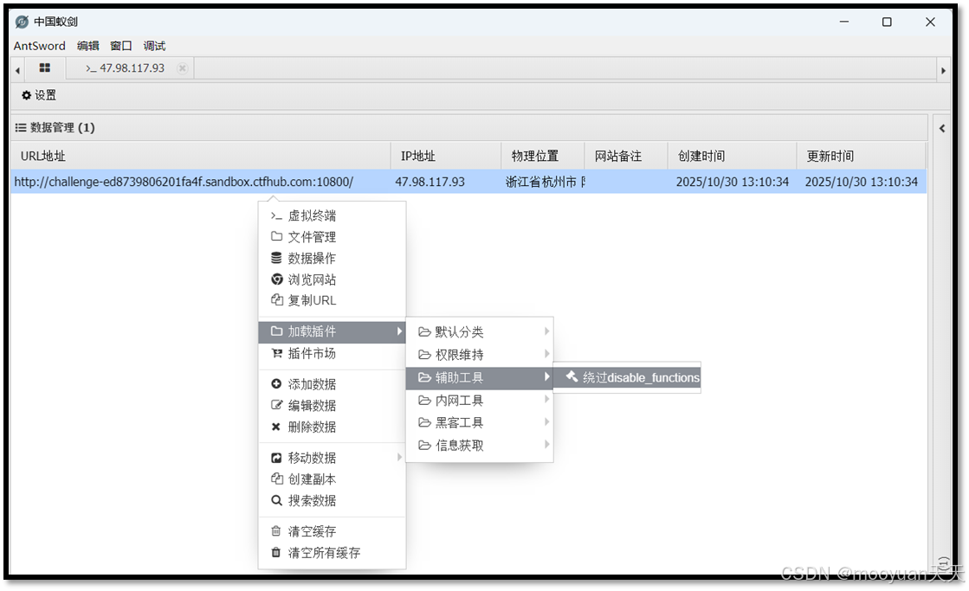Click the magnifier icon beside 搜索数据
The width and height of the screenshot is (969, 591).
[x=276, y=500]
